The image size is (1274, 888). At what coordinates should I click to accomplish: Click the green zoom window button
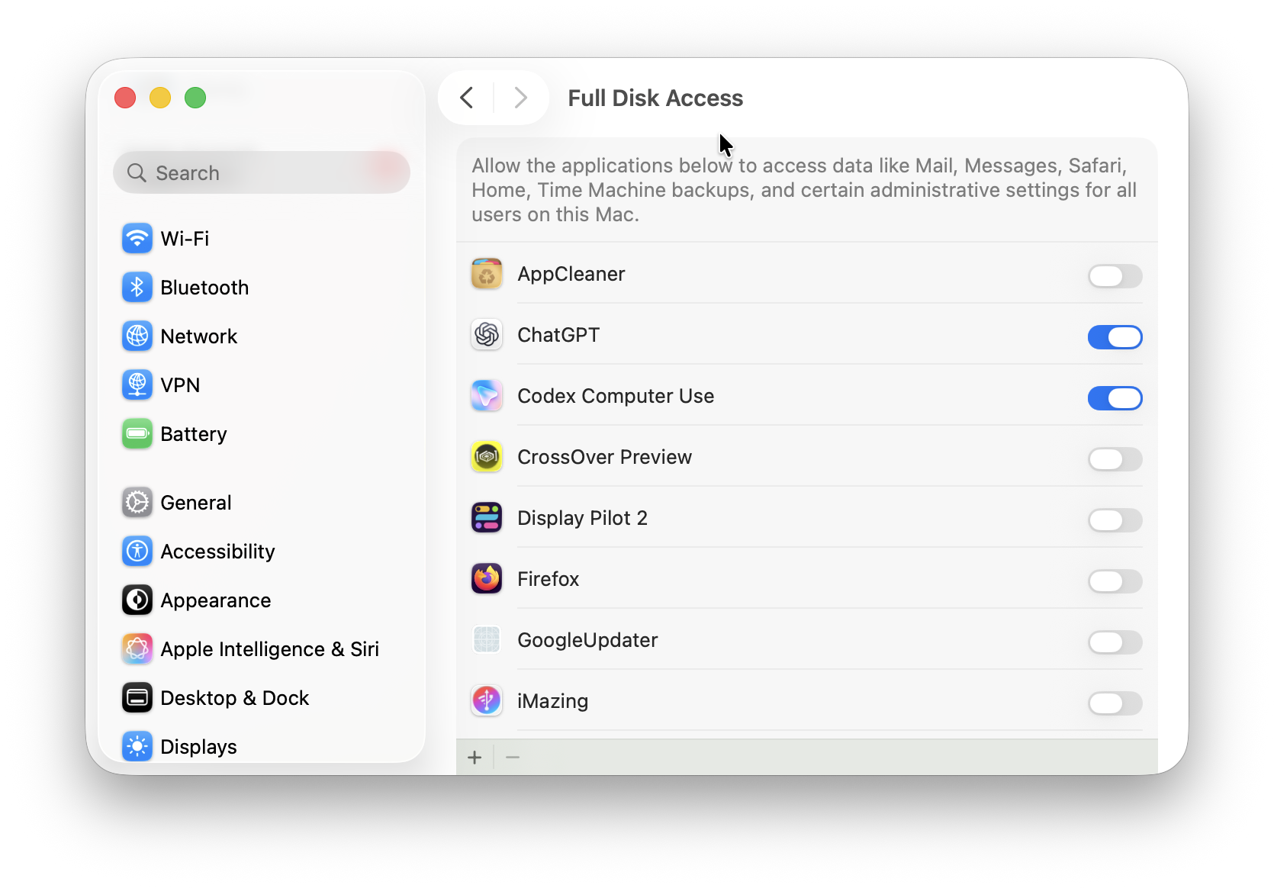[195, 98]
